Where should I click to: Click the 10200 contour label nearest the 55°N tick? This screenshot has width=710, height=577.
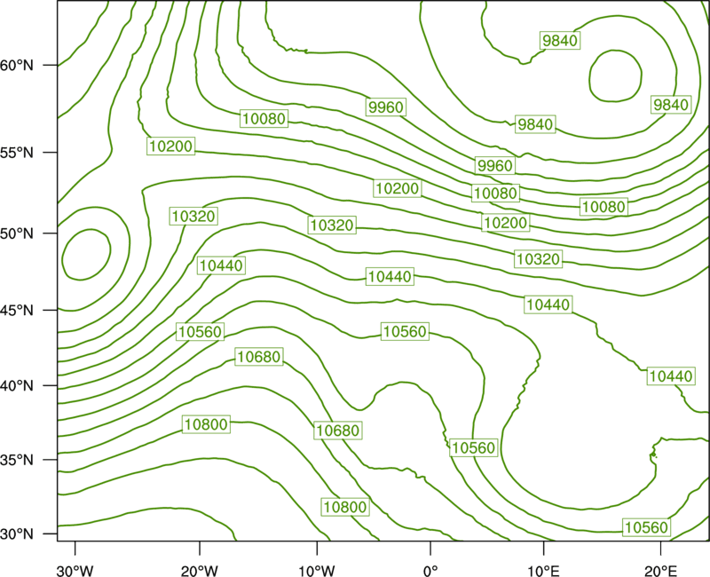[x=170, y=146]
